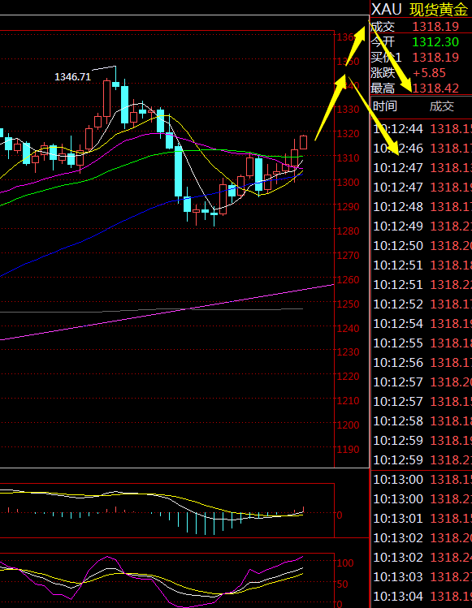Click the 100 level on oscillator axis
The image size is (472, 608).
click(x=345, y=563)
